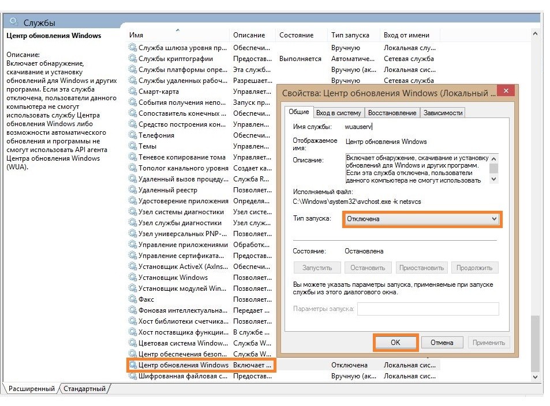Sort by Описание column header
This screenshot has height=406, width=550.
(x=253, y=35)
